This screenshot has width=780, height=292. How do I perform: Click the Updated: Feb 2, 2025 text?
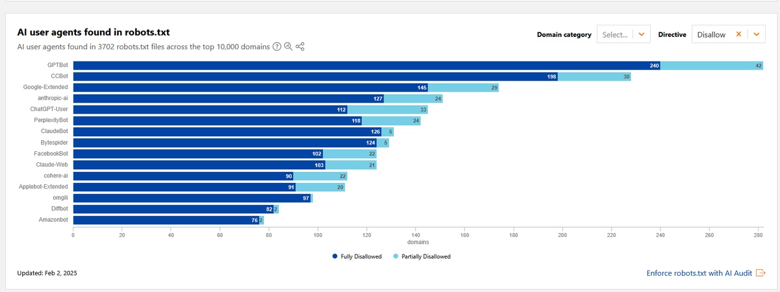pyautogui.click(x=47, y=273)
